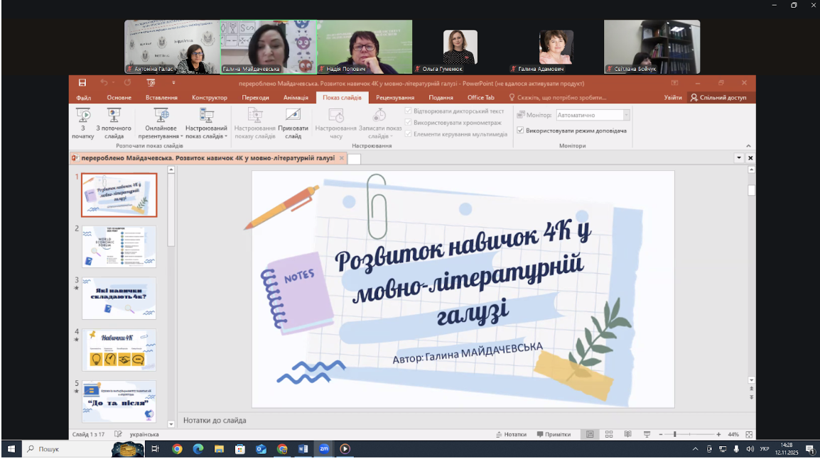Start slideshow from current slide icon
Viewport: 820px width, 461px height.
click(x=114, y=116)
